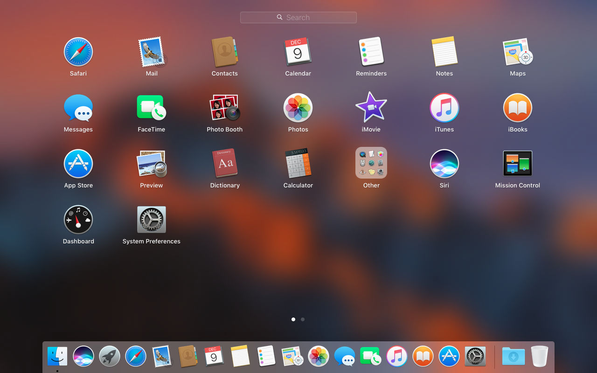Open System Preferences in the Launchpad grid
Screen dimensions: 597x373
(x=152, y=220)
